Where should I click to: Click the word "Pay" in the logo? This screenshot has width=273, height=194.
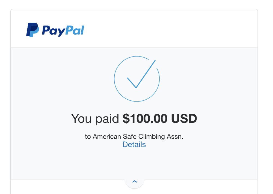tap(54, 31)
